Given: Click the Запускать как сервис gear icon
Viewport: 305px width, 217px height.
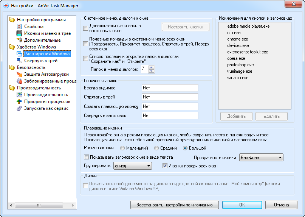Looking at the screenshot, I should click(19, 108).
